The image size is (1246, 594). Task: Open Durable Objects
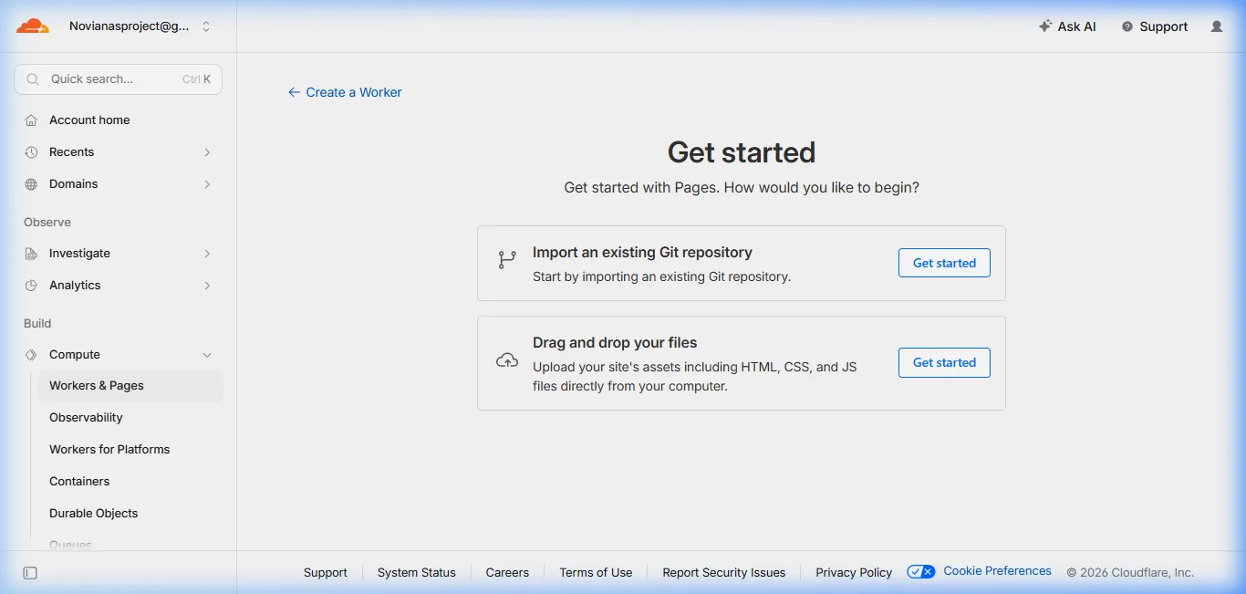[94, 514]
